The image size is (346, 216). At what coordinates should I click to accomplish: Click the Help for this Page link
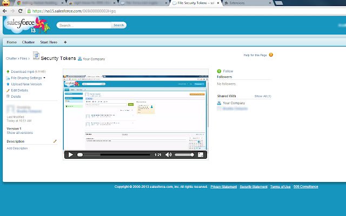point(255,55)
